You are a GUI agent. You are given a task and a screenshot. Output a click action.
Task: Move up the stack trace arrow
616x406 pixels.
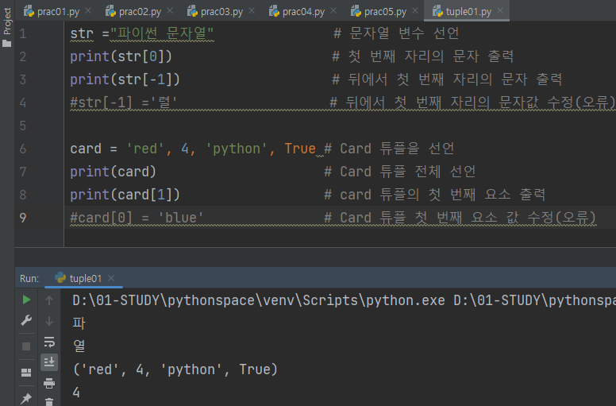49,300
